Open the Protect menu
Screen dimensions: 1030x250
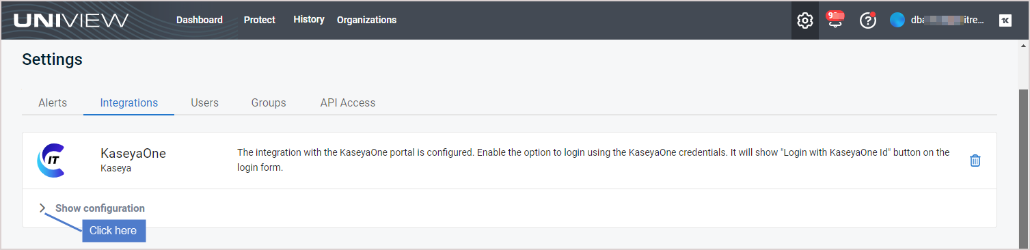260,20
